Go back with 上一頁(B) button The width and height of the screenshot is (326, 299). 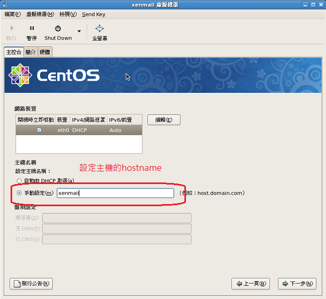[x=250, y=284]
